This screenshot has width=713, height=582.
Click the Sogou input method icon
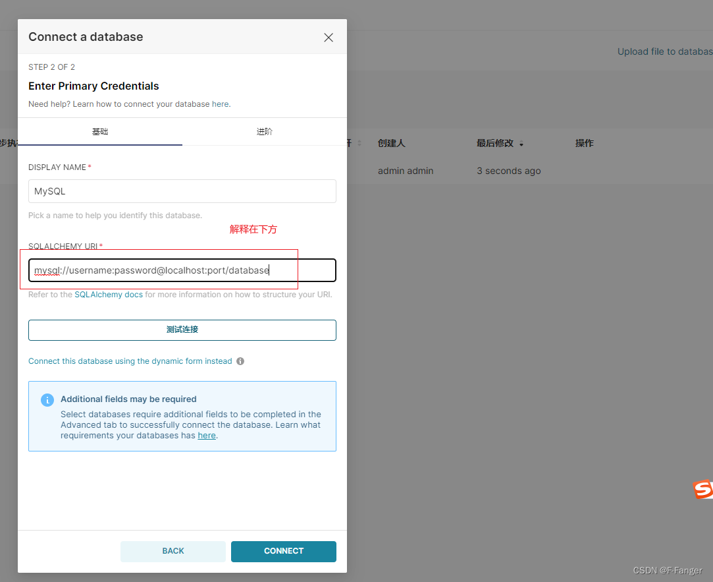(x=702, y=490)
